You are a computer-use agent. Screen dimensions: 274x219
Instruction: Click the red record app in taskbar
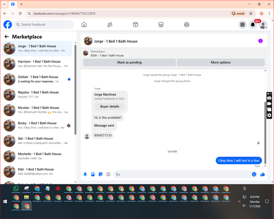(58, 188)
